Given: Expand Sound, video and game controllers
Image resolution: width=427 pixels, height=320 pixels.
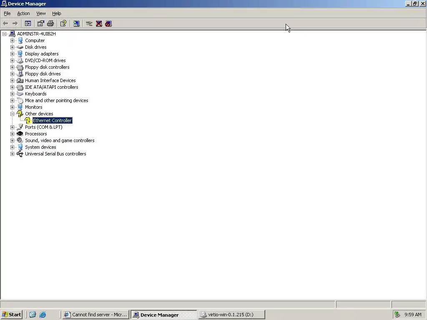Looking at the screenshot, I should coord(12,140).
